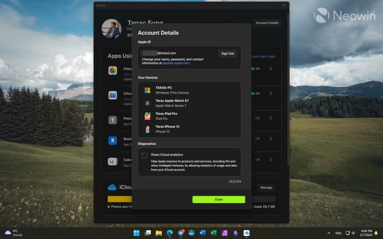Click the version number 15.0.214
Screen dimensions: 383x239
[235, 182]
